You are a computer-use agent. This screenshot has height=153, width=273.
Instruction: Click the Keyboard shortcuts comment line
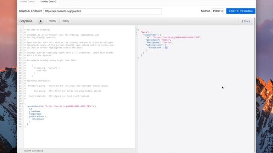click(x=37, y=81)
